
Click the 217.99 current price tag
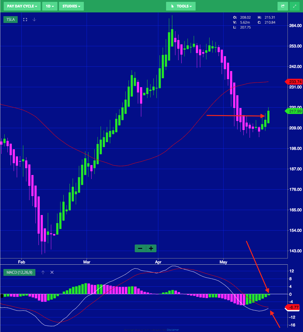click(x=294, y=111)
